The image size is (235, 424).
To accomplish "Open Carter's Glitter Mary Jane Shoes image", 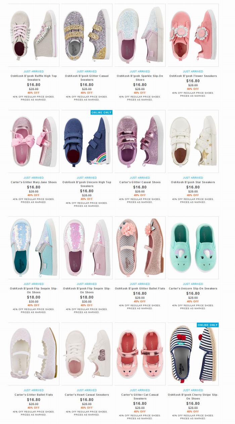I will click(x=34, y=141).
